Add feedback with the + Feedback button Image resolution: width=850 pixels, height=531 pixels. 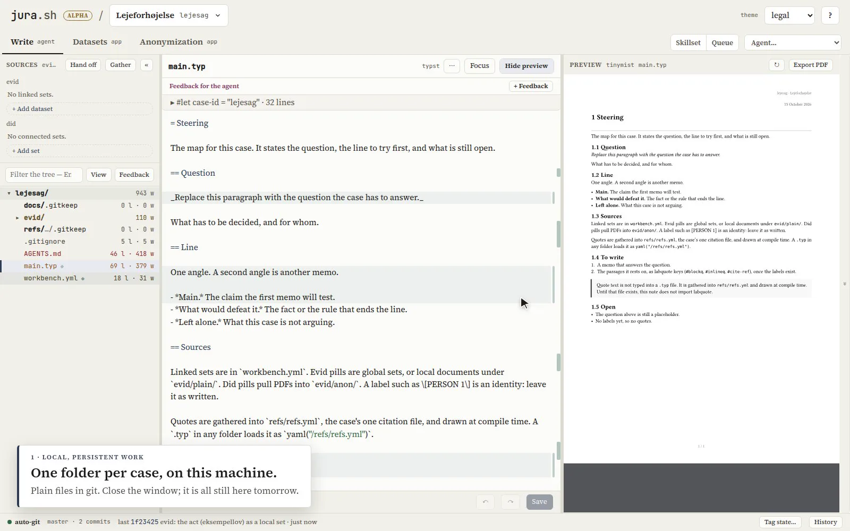[x=531, y=86]
